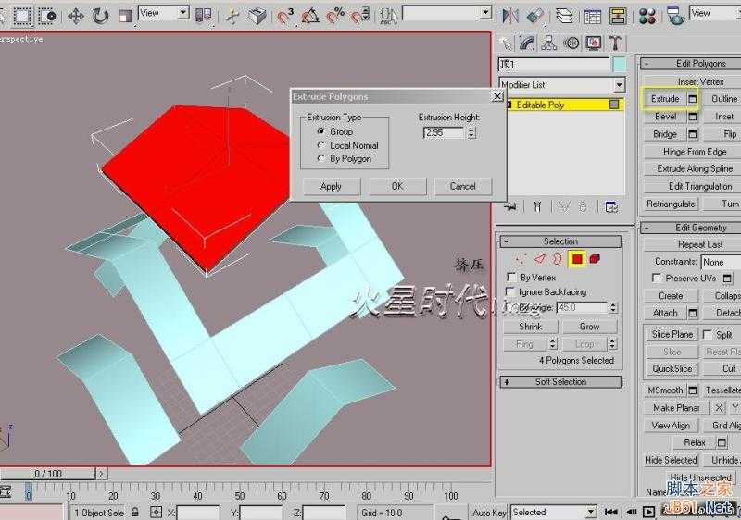Enable the By Angle checkbox
The width and height of the screenshot is (741, 520).
(x=509, y=306)
